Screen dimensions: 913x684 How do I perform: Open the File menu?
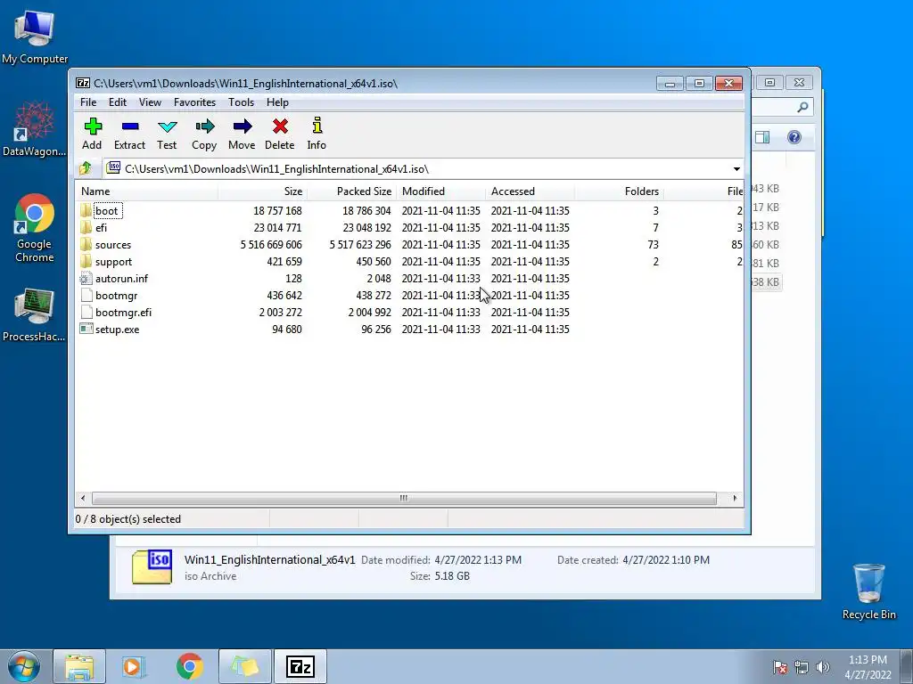[88, 102]
